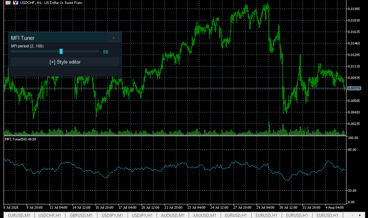Click the right end of MFI period slider track
368x218 pixels.
(98, 51)
